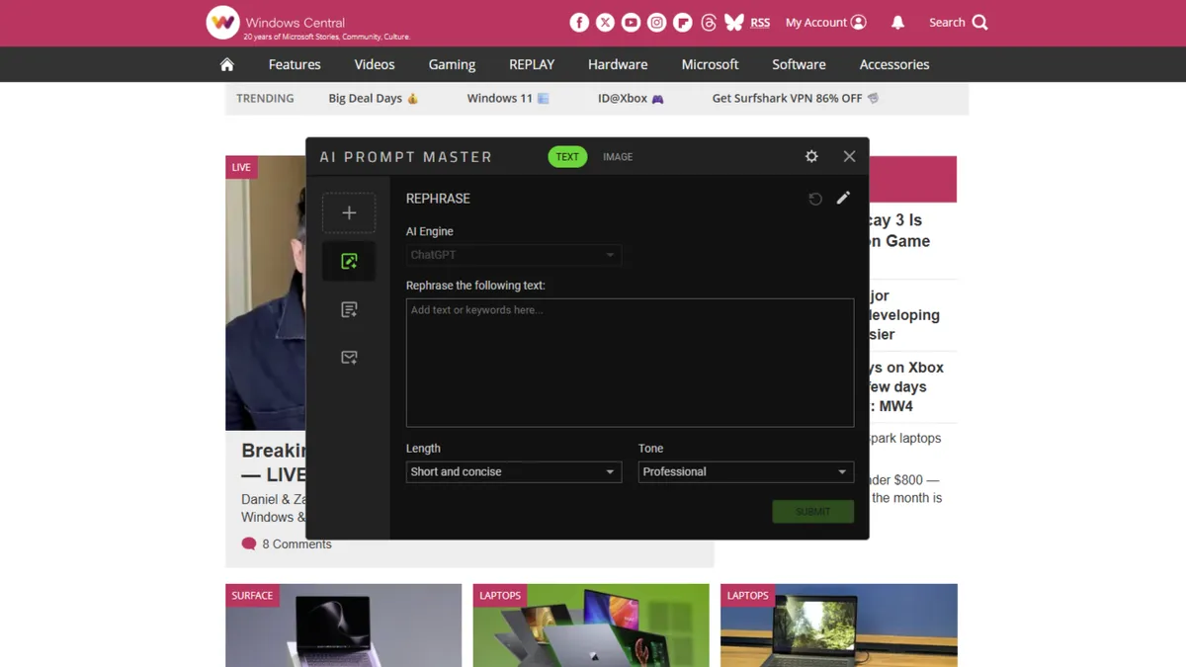Click the Rephrase text input area
Screen dimensions: 1186x667
point(630,363)
